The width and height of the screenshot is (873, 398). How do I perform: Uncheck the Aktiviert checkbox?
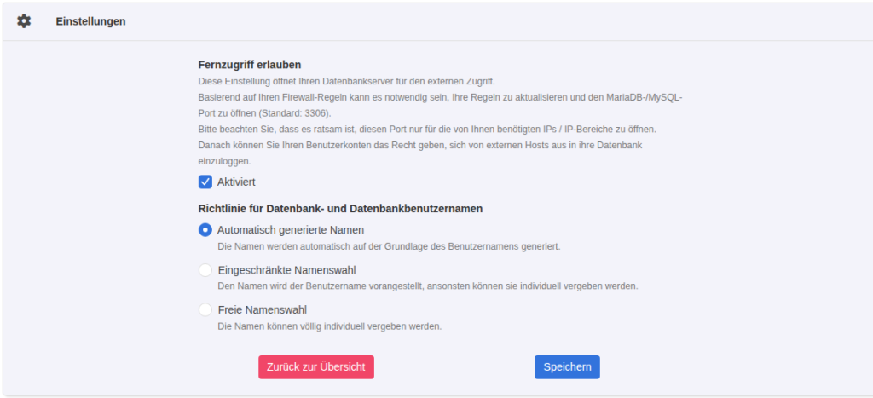point(205,182)
